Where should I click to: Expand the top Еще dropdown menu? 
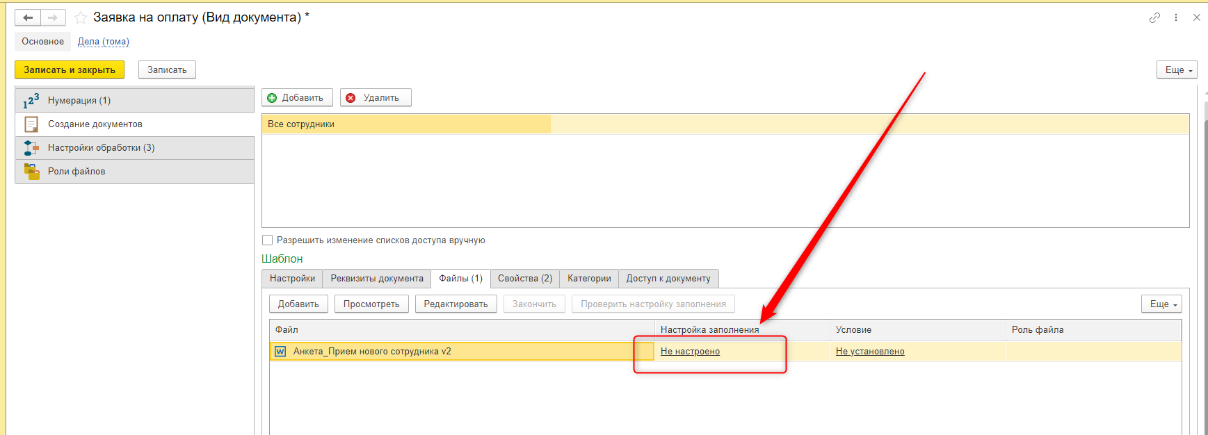click(1177, 70)
